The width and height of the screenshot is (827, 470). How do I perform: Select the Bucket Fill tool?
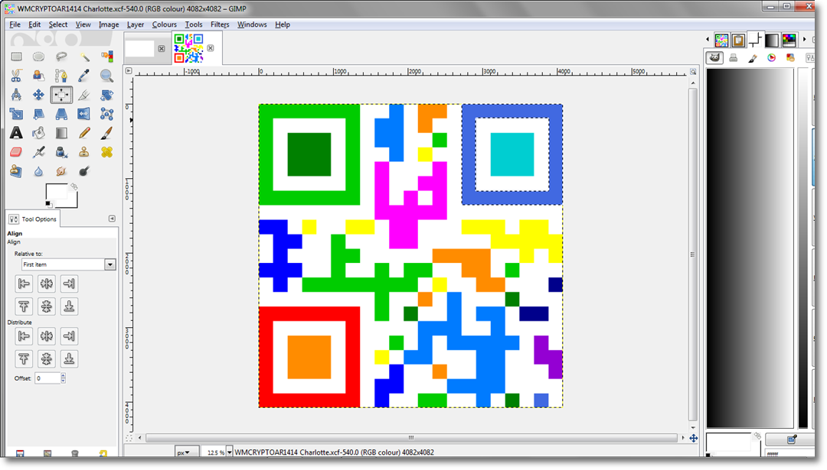point(38,133)
